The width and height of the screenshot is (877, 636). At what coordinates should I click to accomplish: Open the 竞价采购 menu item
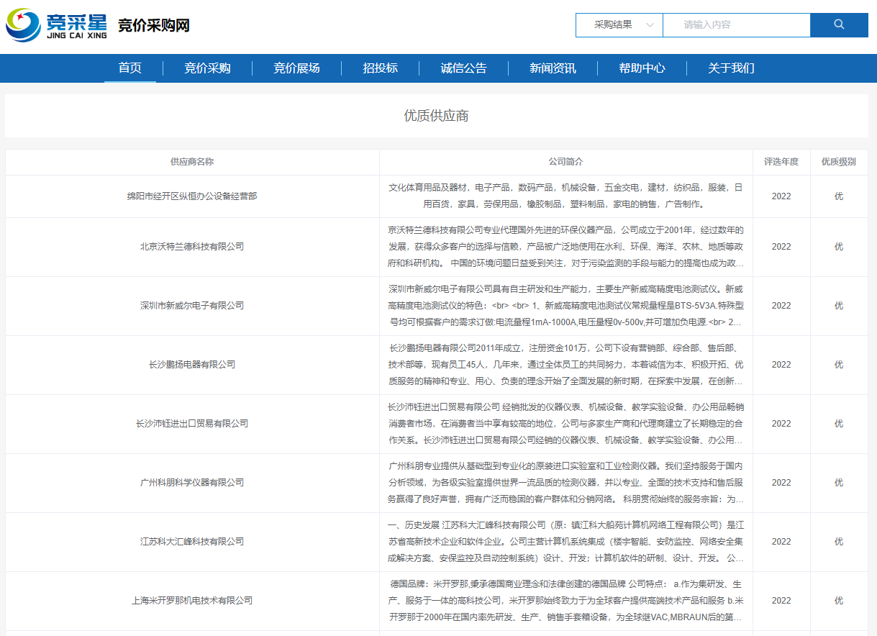207,68
